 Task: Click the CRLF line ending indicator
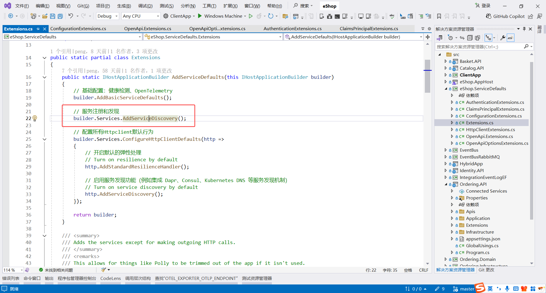[424, 270]
